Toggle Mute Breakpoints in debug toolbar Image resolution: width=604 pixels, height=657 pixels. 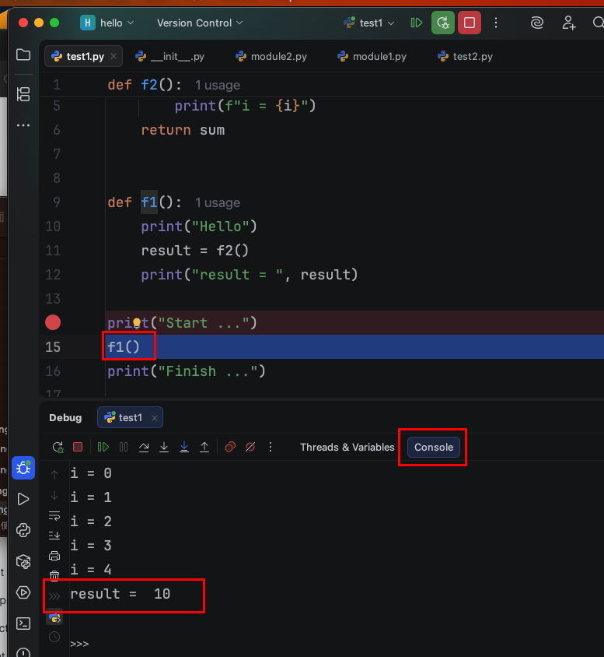[250, 447]
